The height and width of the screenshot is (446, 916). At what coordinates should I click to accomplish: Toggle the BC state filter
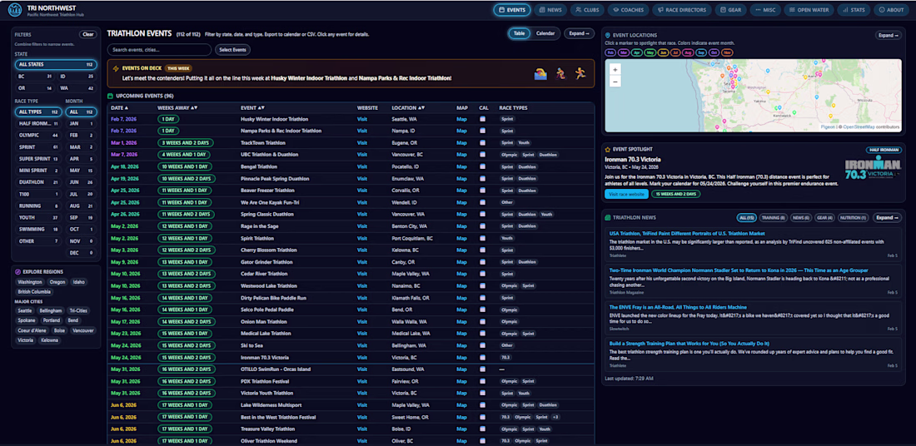tap(35, 77)
